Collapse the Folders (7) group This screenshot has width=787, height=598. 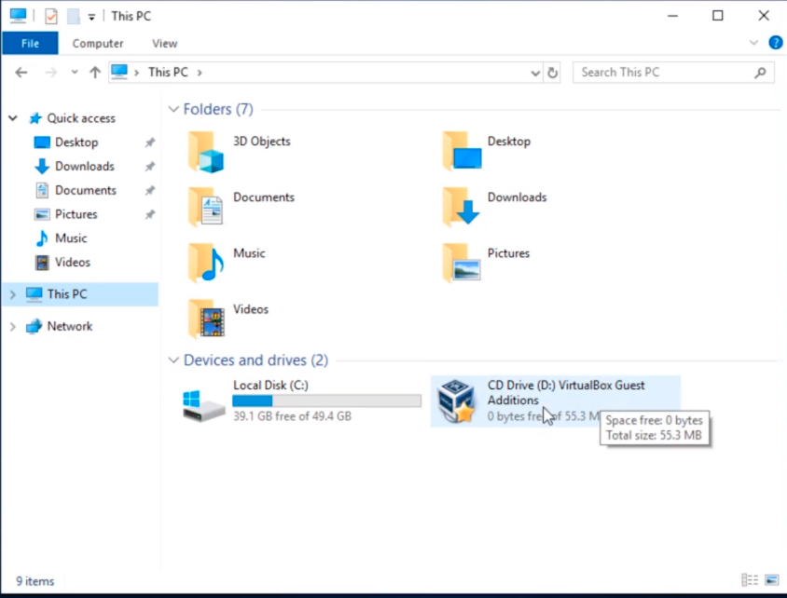tap(173, 110)
